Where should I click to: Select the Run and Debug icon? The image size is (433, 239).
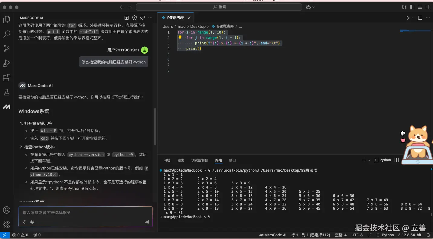tap(7, 63)
